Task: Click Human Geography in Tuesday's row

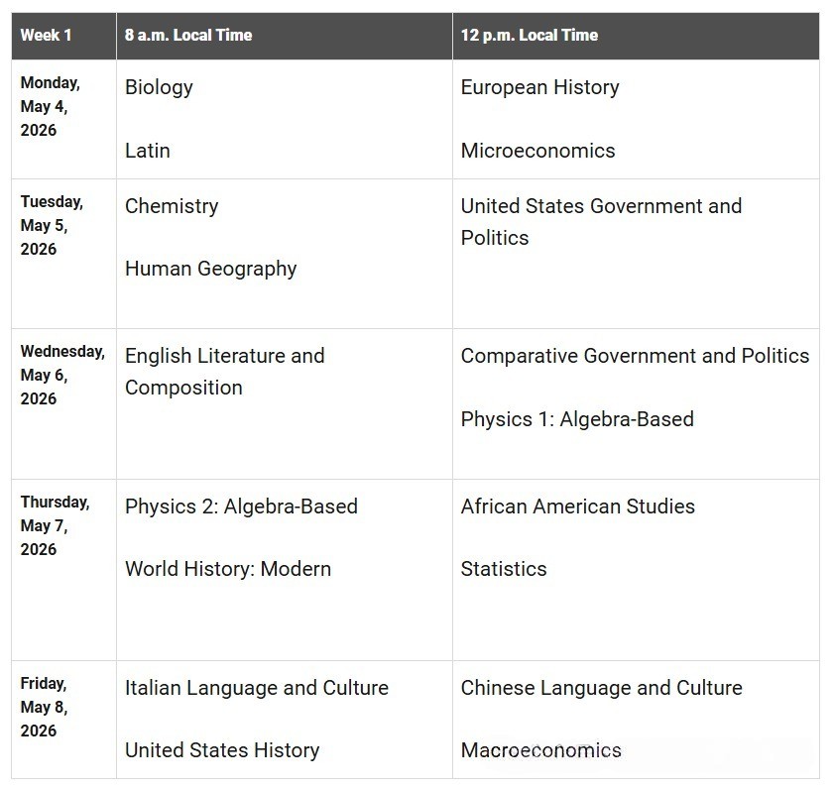Action: [210, 269]
